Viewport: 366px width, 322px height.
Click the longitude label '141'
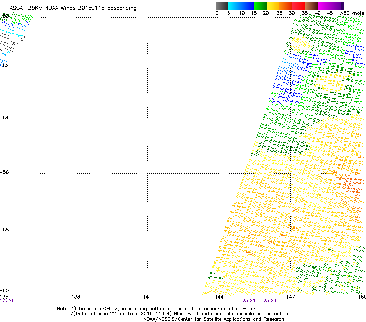point(147,297)
